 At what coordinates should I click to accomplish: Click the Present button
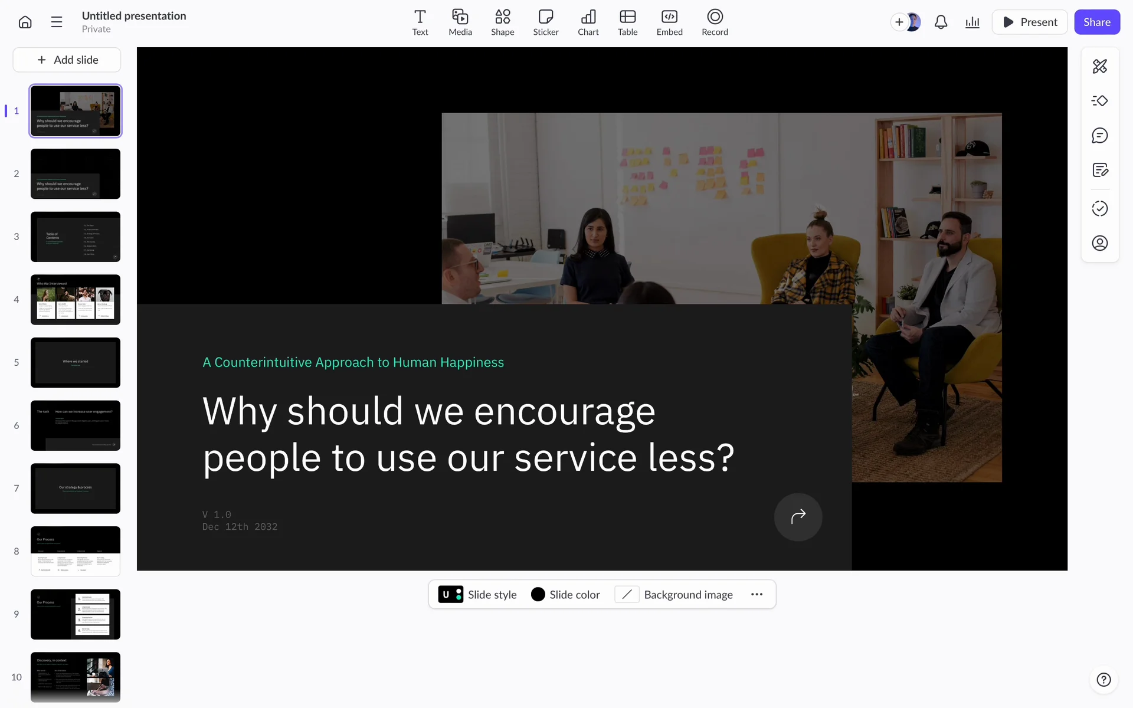click(1030, 22)
